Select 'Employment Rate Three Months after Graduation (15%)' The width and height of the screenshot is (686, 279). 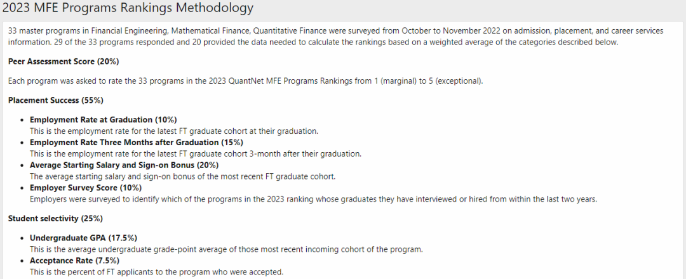point(136,142)
